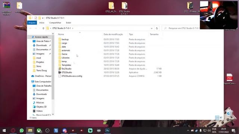Click the address bar path ETS2 Studio 0-7-0-1
The image size is (239, 134).
point(62,28)
